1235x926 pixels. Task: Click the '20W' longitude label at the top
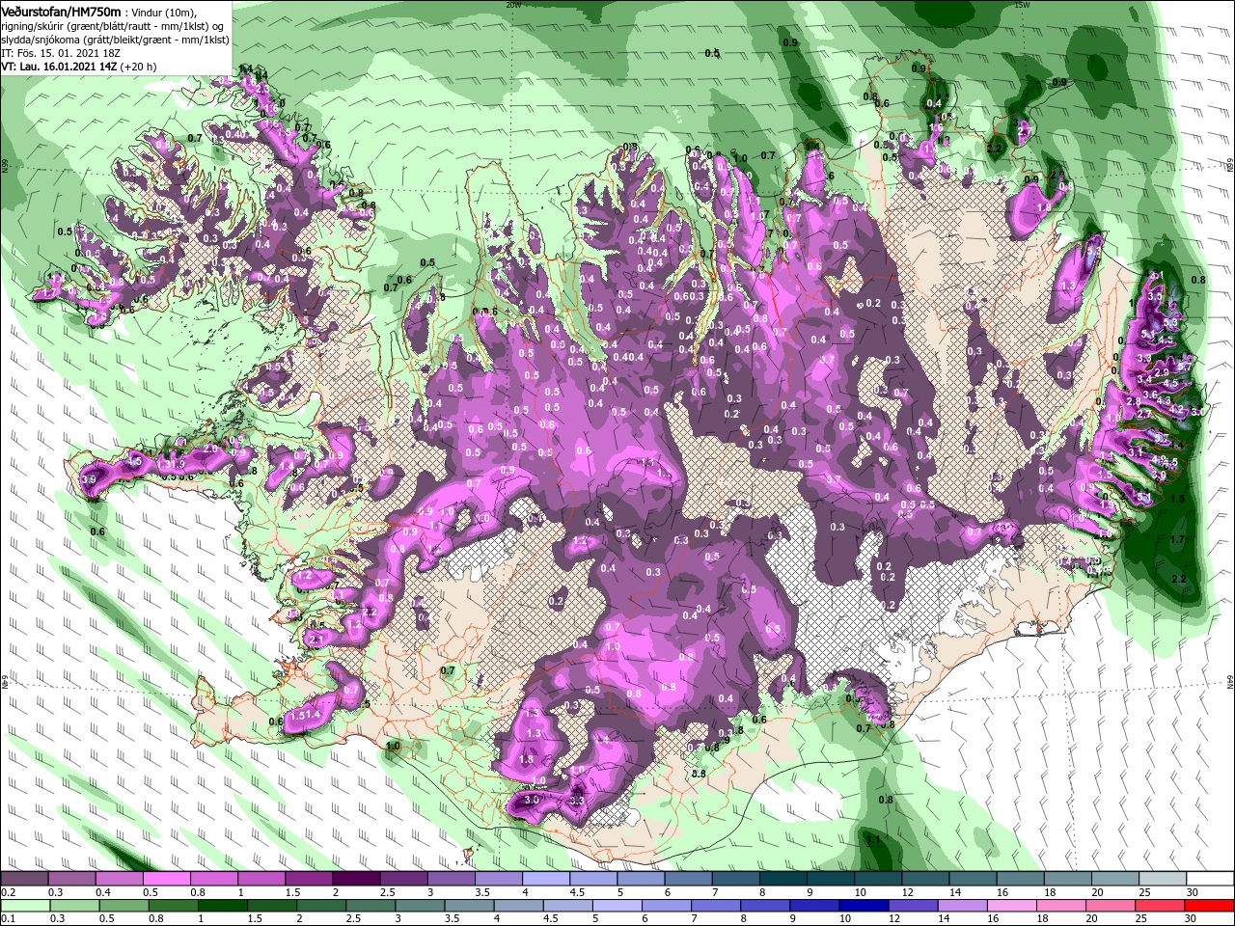click(512, 5)
